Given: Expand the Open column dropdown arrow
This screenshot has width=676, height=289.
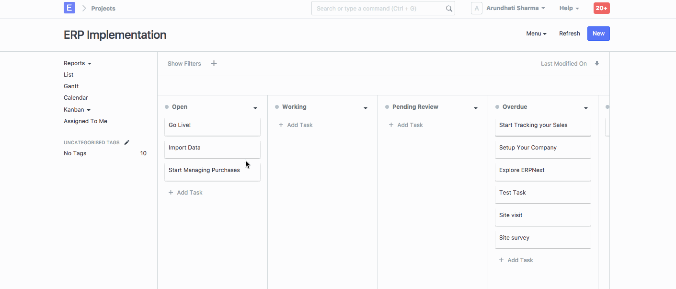Looking at the screenshot, I should [255, 108].
